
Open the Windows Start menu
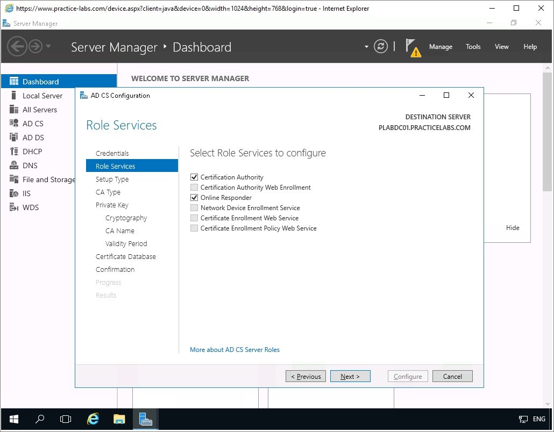(14, 419)
